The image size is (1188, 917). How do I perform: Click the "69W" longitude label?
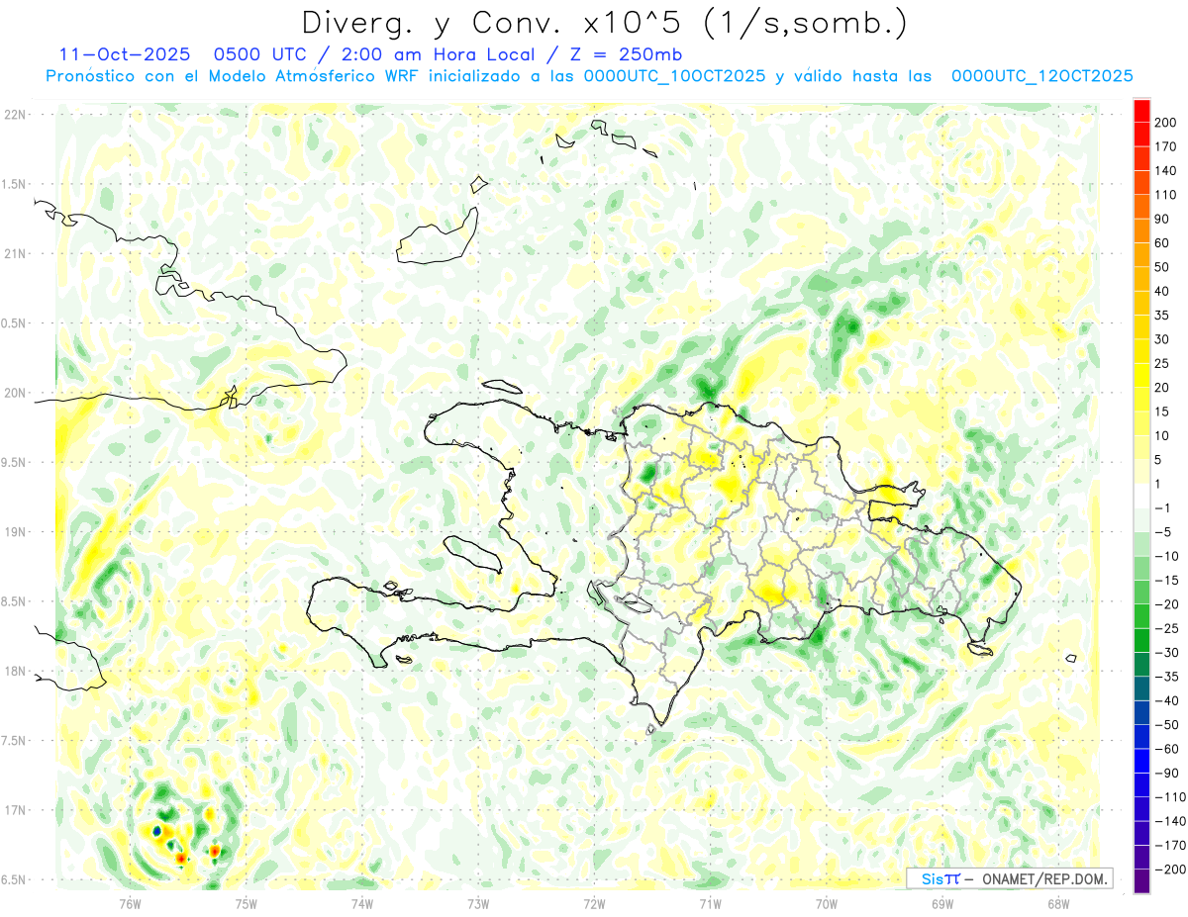click(942, 903)
